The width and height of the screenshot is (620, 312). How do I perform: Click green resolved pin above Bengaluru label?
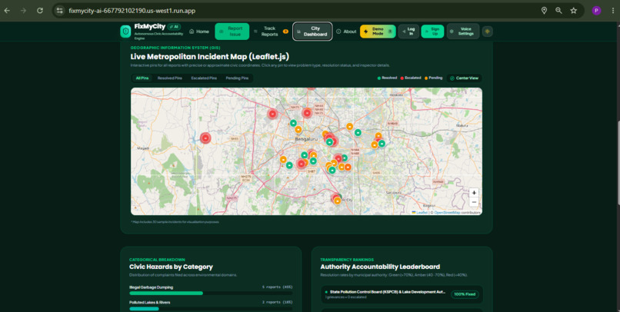(x=293, y=123)
